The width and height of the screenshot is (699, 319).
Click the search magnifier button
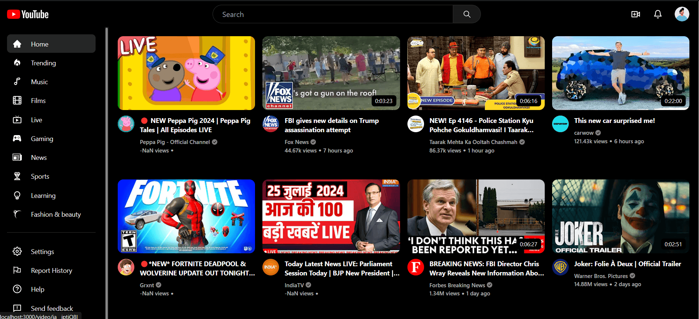click(467, 14)
